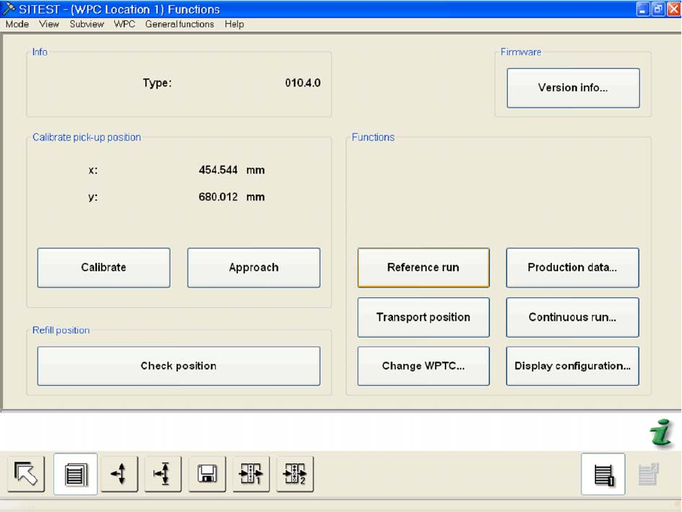Open the General functions menu
The height and width of the screenshot is (512, 682).
180,24
